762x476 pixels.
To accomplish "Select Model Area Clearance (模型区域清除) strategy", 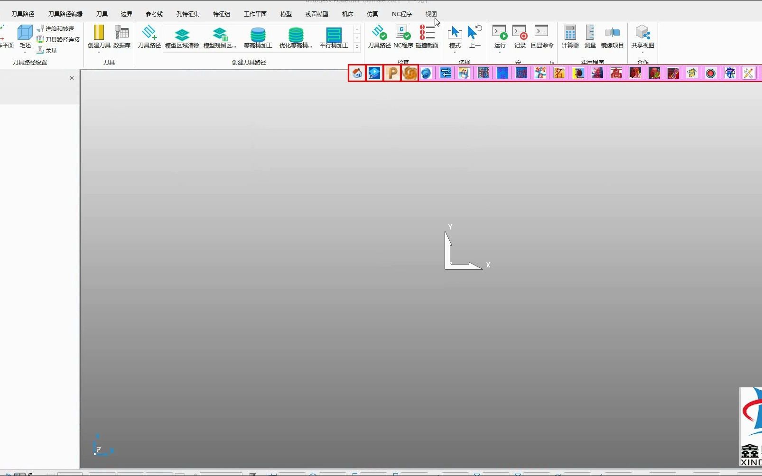I will (182, 38).
